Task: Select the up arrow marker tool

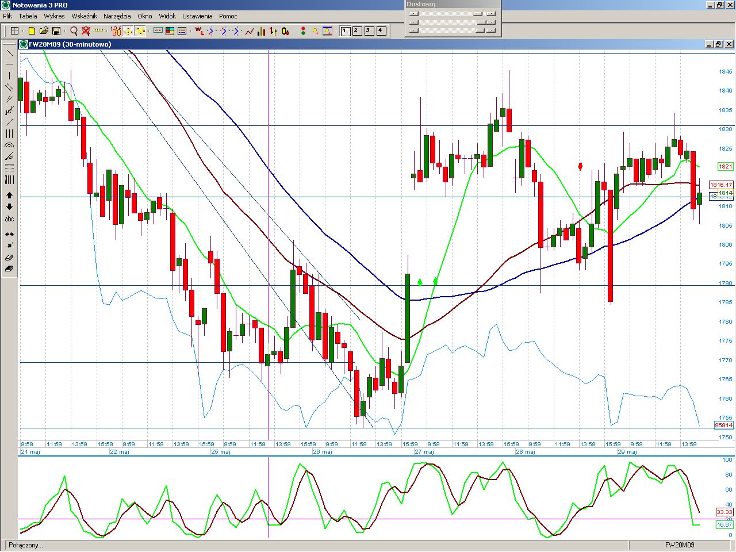Action: 9,195
